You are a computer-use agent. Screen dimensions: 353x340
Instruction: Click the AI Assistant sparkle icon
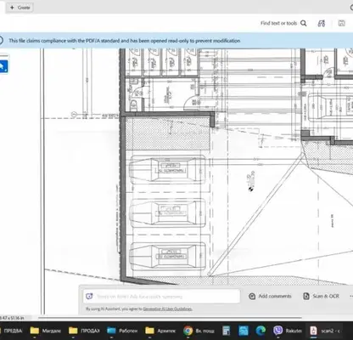click(89, 297)
